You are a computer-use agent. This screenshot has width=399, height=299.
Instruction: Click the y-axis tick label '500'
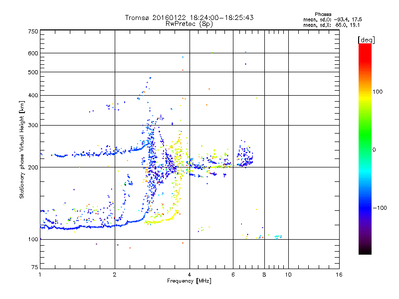33,72
